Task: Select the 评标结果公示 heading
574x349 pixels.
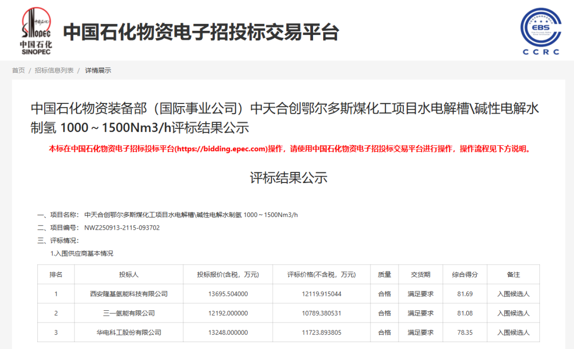Action: [x=287, y=178]
